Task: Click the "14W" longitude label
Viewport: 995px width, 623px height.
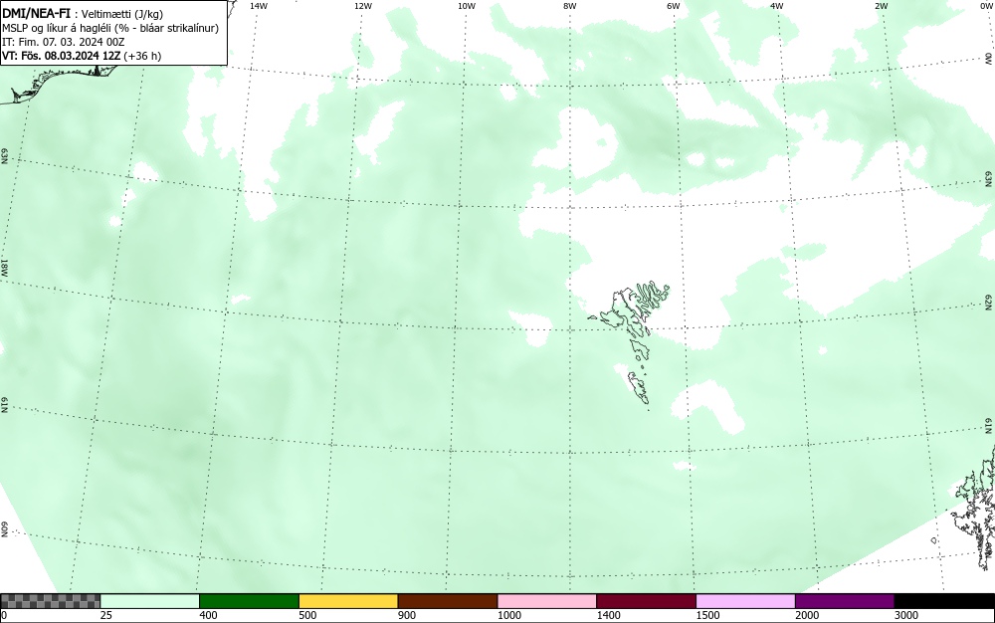Action: [x=259, y=6]
